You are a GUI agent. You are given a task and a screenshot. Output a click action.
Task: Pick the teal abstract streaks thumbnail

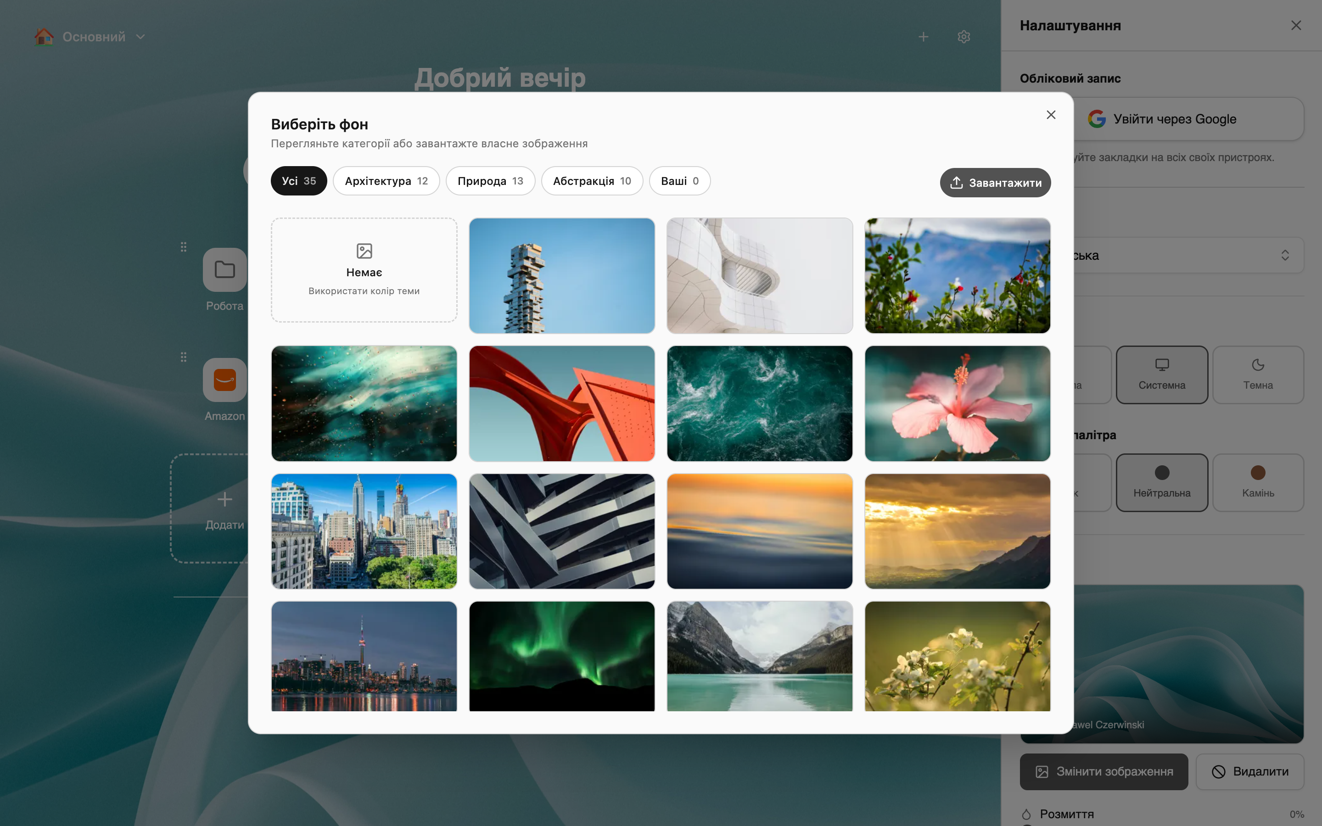click(364, 403)
